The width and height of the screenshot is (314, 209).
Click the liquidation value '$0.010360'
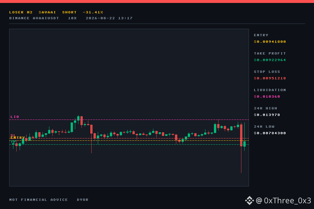click(267, 97)
